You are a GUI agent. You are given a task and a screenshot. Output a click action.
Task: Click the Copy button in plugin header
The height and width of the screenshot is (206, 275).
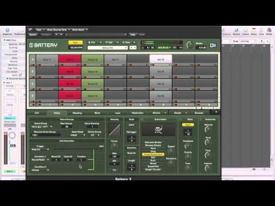click(x=133, y=34)
